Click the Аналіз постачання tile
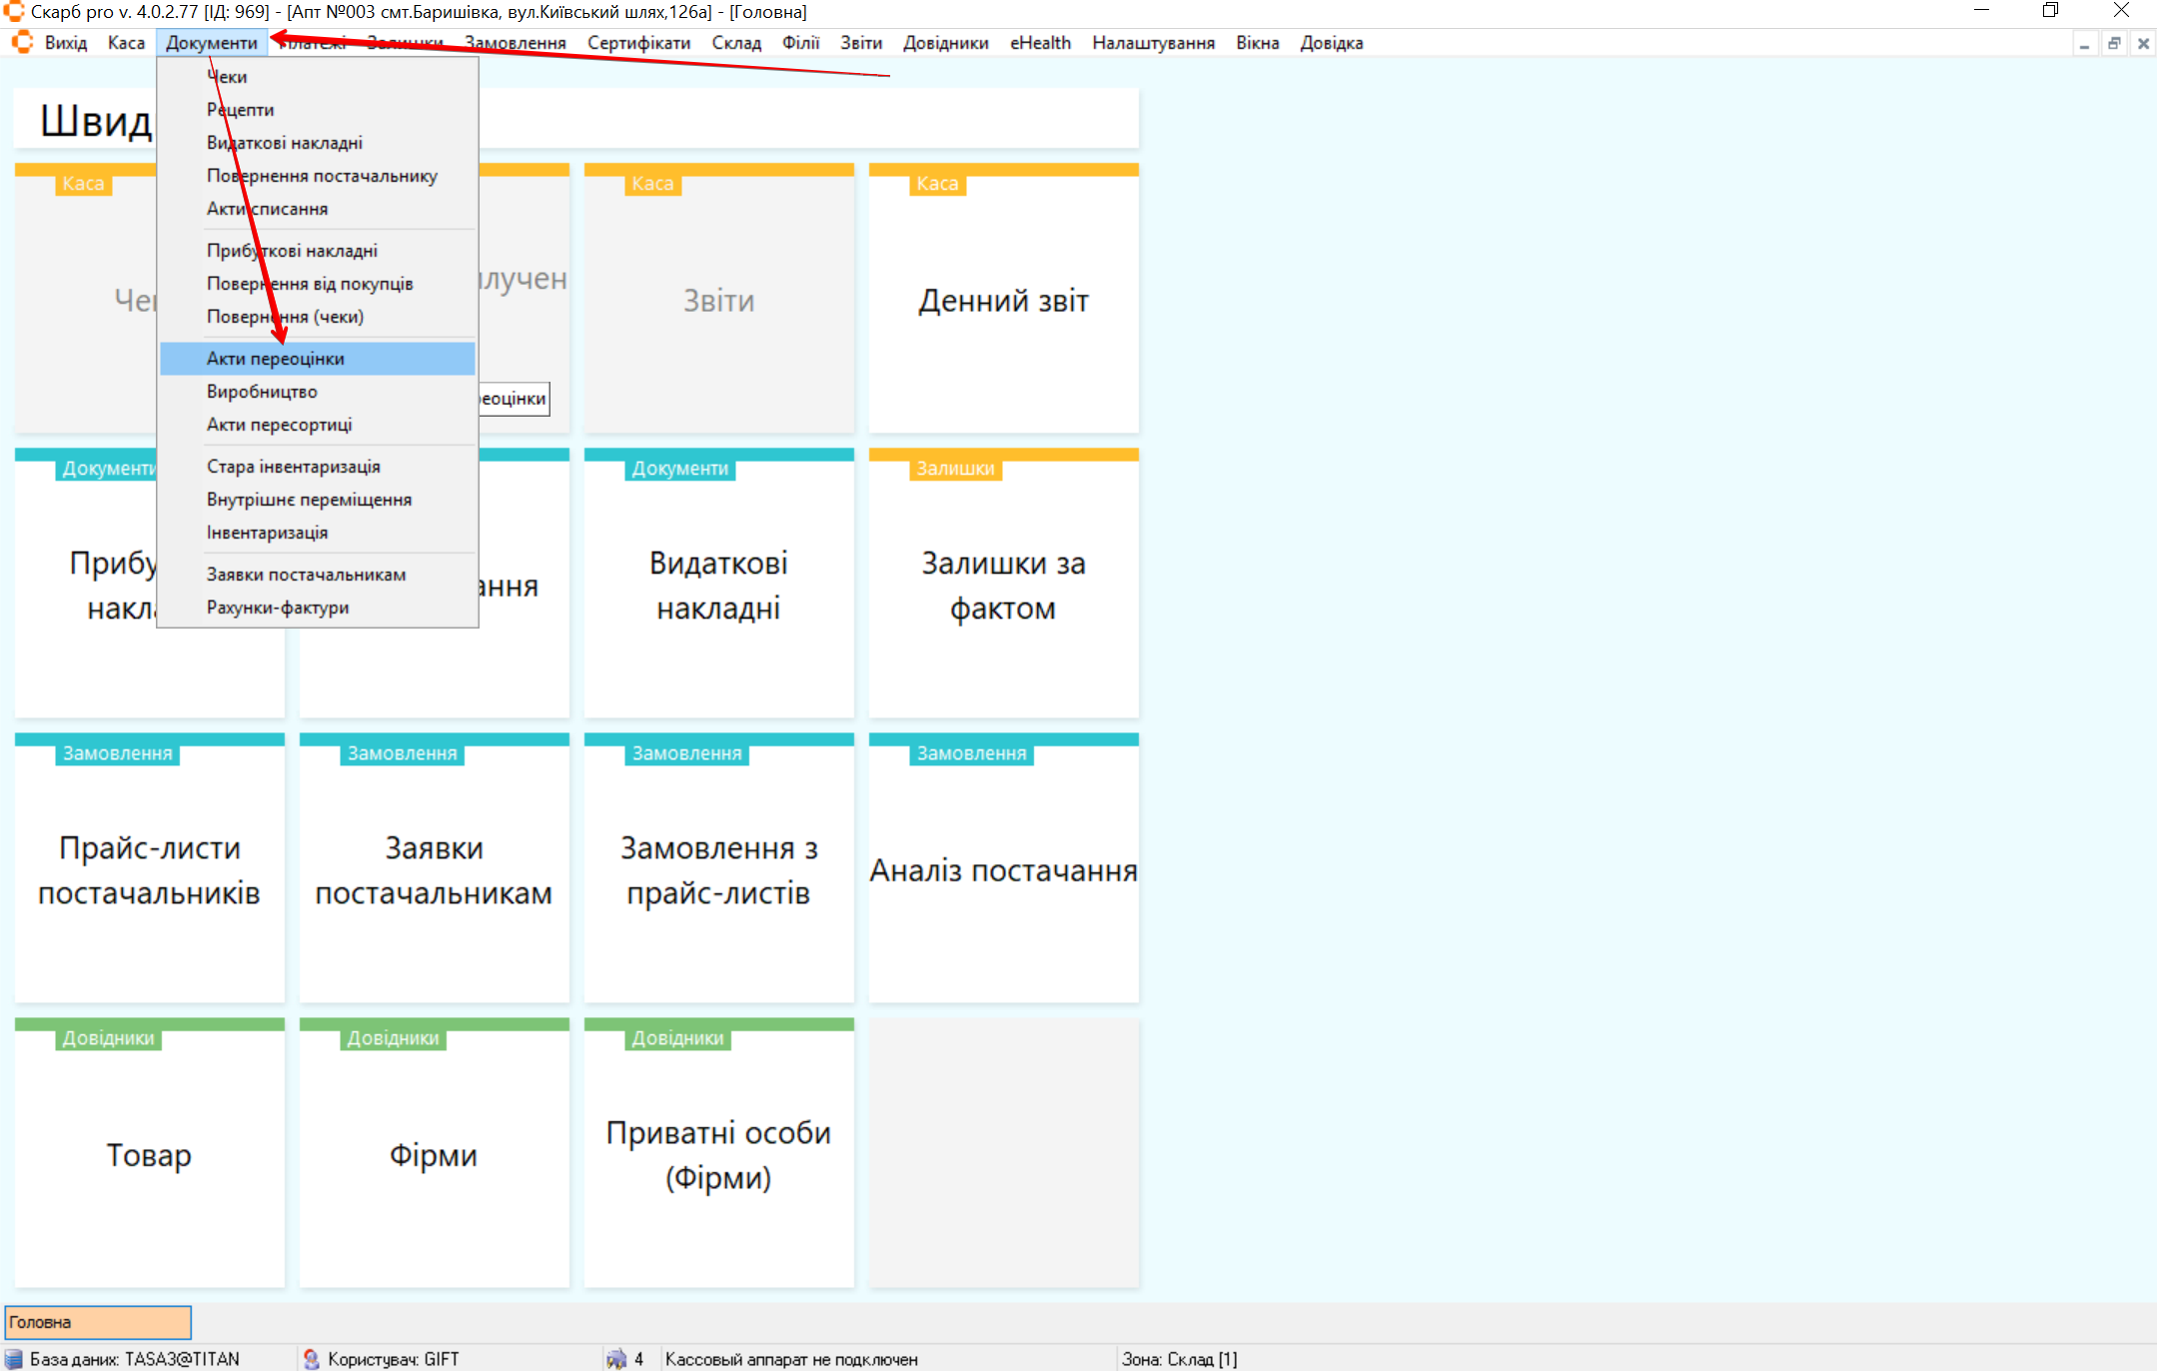 (1003, 870)
